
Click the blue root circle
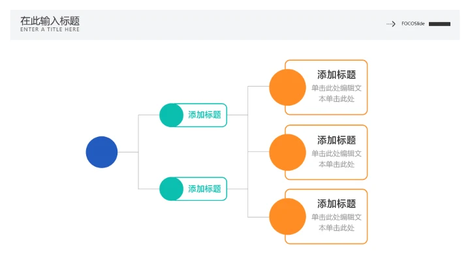click(x=102, y=152)
